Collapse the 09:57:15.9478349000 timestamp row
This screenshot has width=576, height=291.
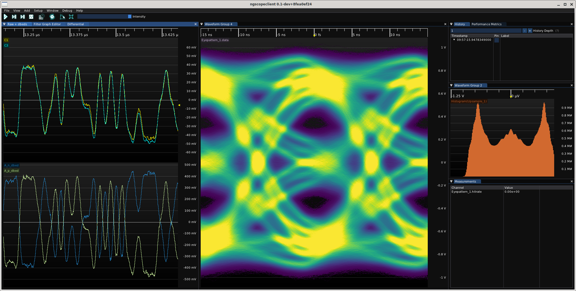(454, 40)
